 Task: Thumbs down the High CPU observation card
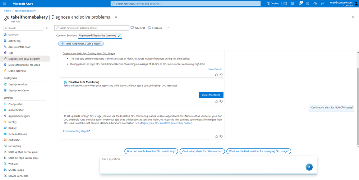(x=221, y=75)
